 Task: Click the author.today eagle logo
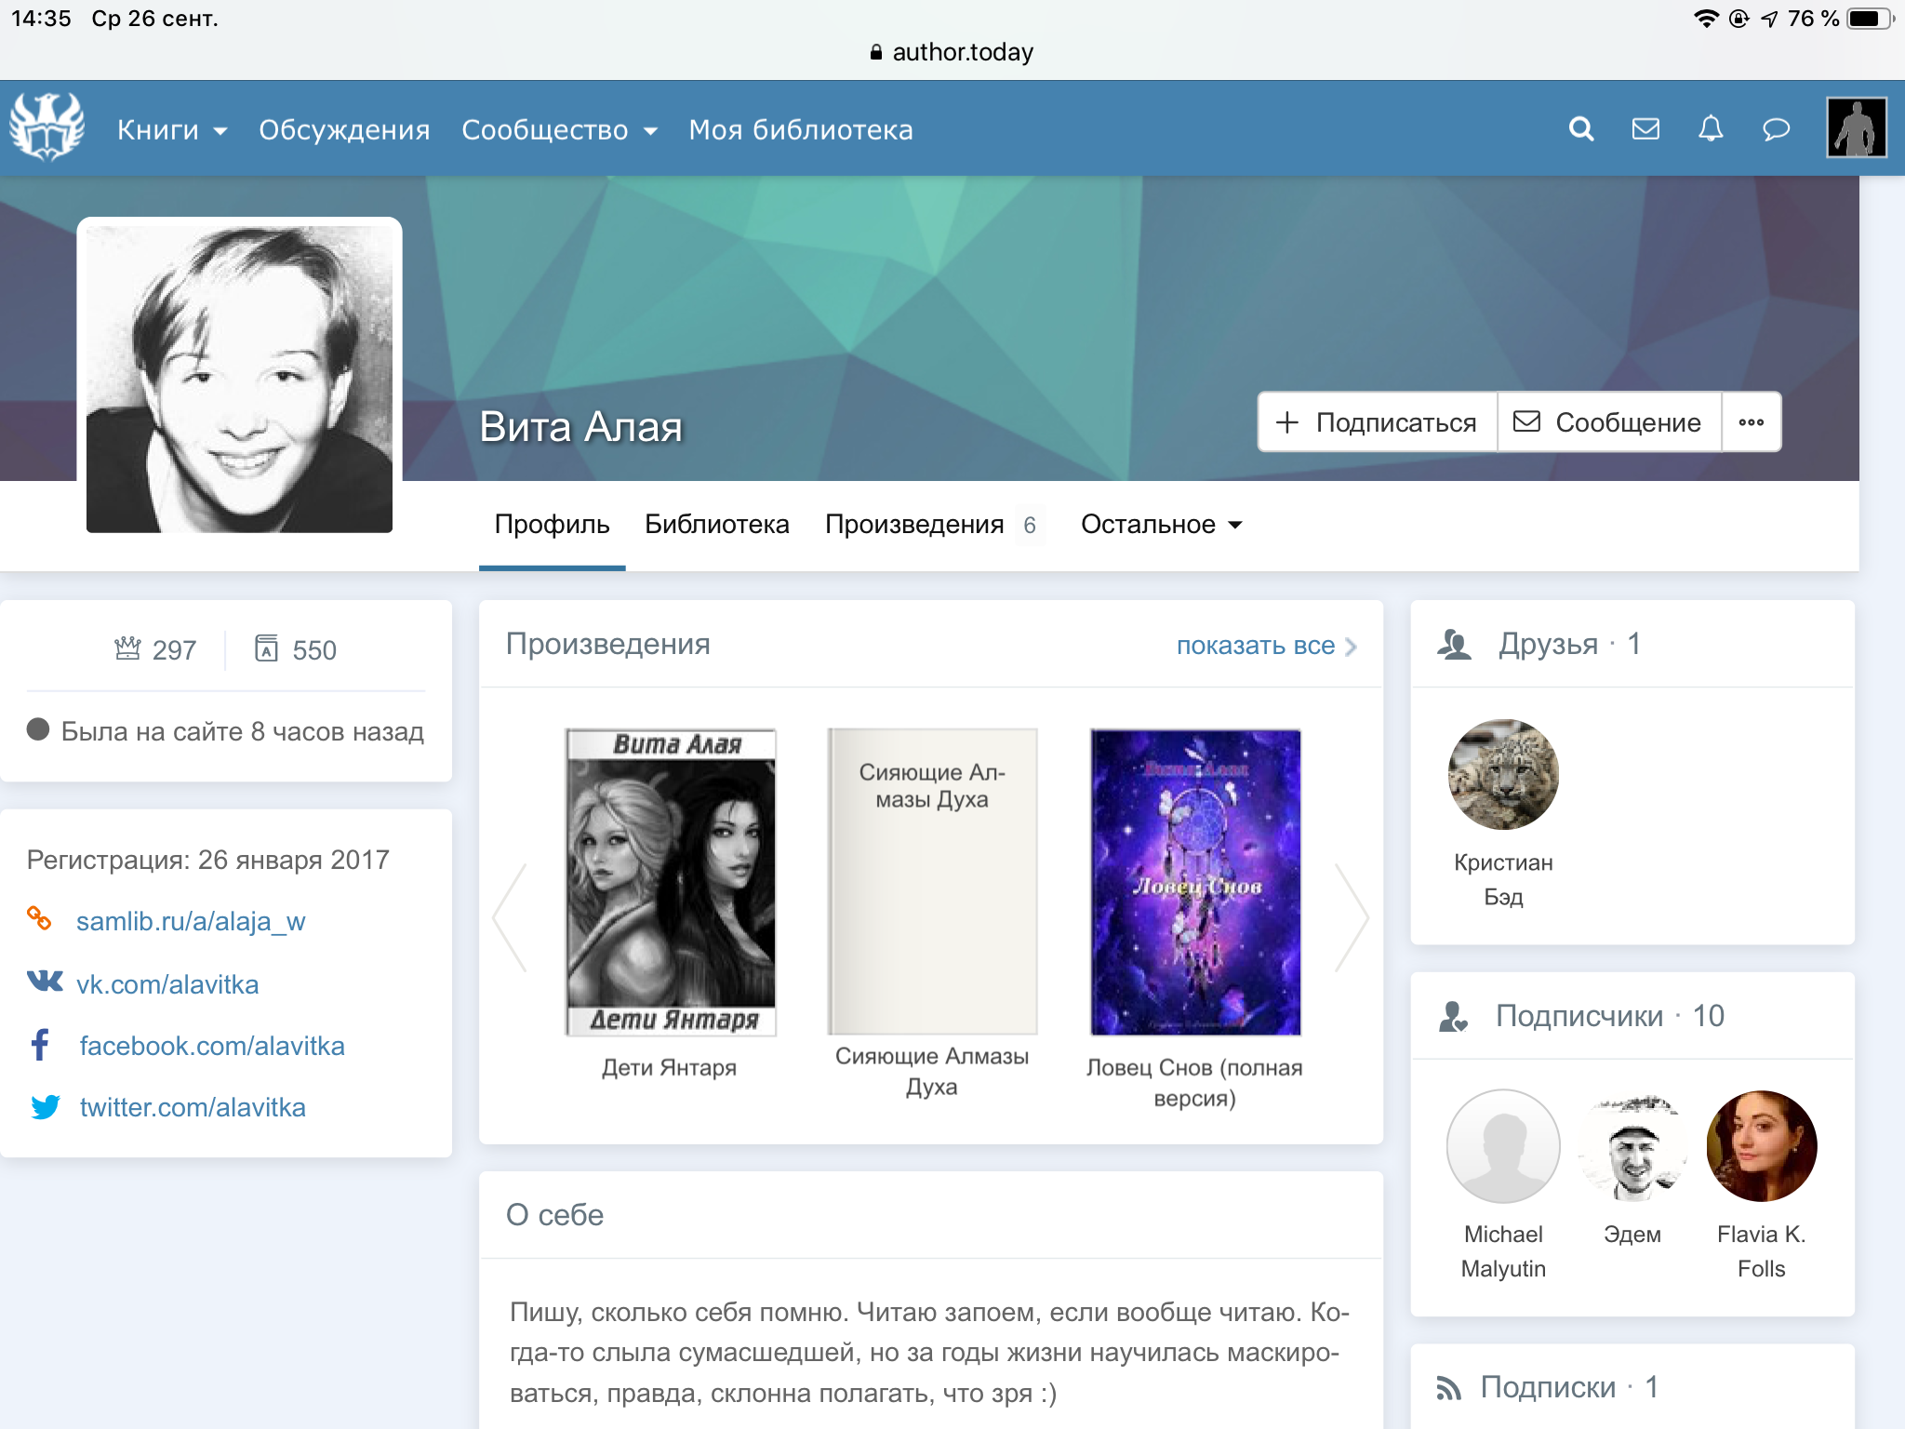47,127
